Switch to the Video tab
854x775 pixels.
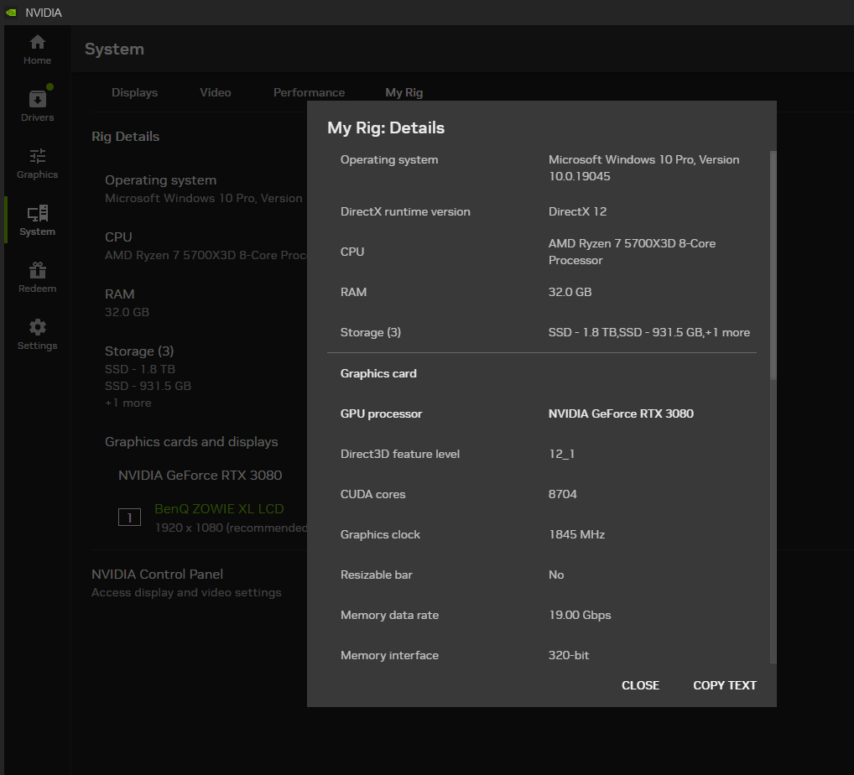coord(215,92)
